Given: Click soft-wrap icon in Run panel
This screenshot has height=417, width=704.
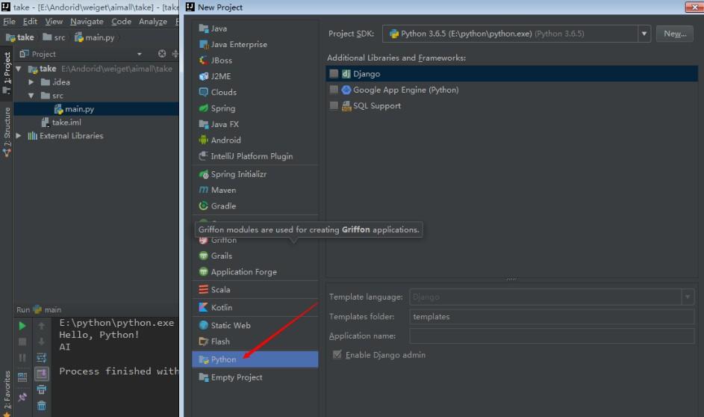Looking at the screenshot, I should 41,358.
